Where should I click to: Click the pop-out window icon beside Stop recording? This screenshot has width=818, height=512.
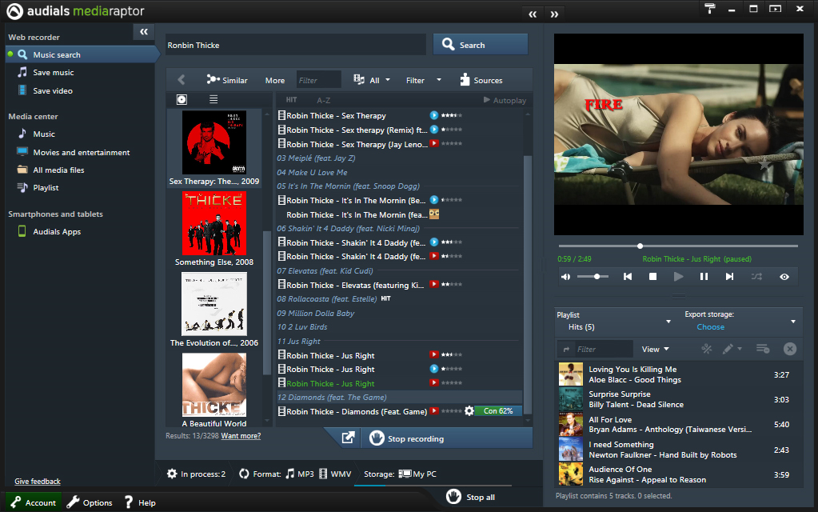coord(348,438)
